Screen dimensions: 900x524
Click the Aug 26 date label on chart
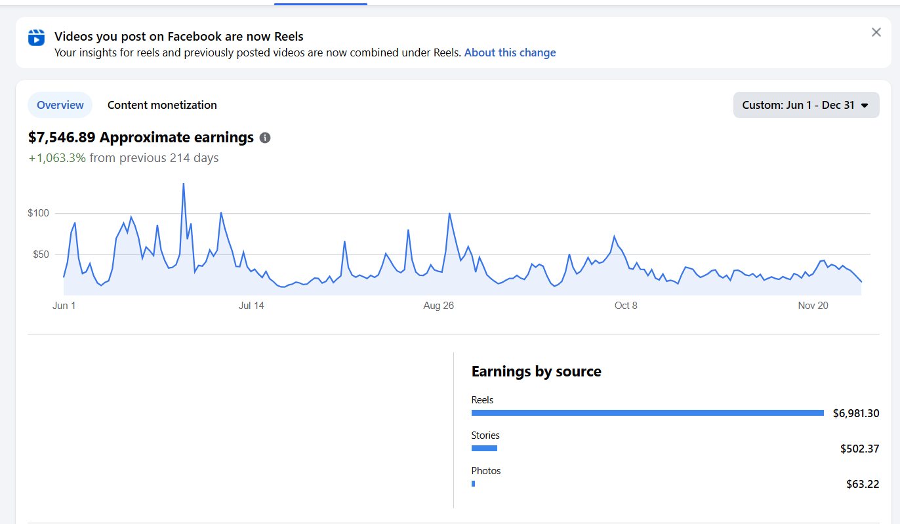tap(438, 306)
